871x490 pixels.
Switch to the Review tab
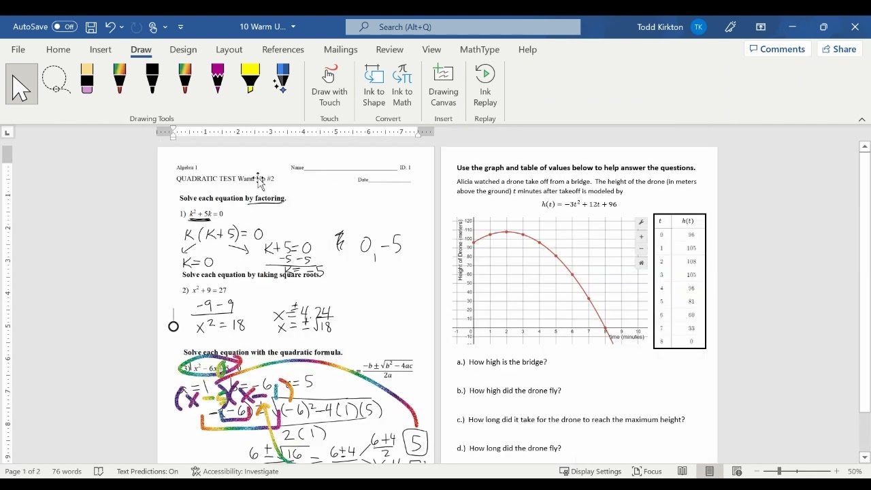(390, 50)
